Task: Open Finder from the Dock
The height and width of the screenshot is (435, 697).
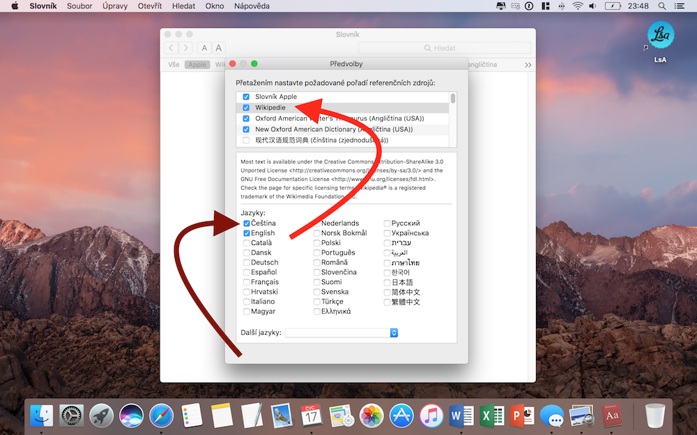Action: pyautogui.click(x=41, y=416)
